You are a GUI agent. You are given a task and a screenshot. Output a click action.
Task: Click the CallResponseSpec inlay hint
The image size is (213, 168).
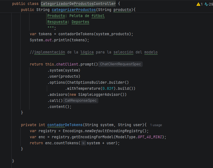80,101
